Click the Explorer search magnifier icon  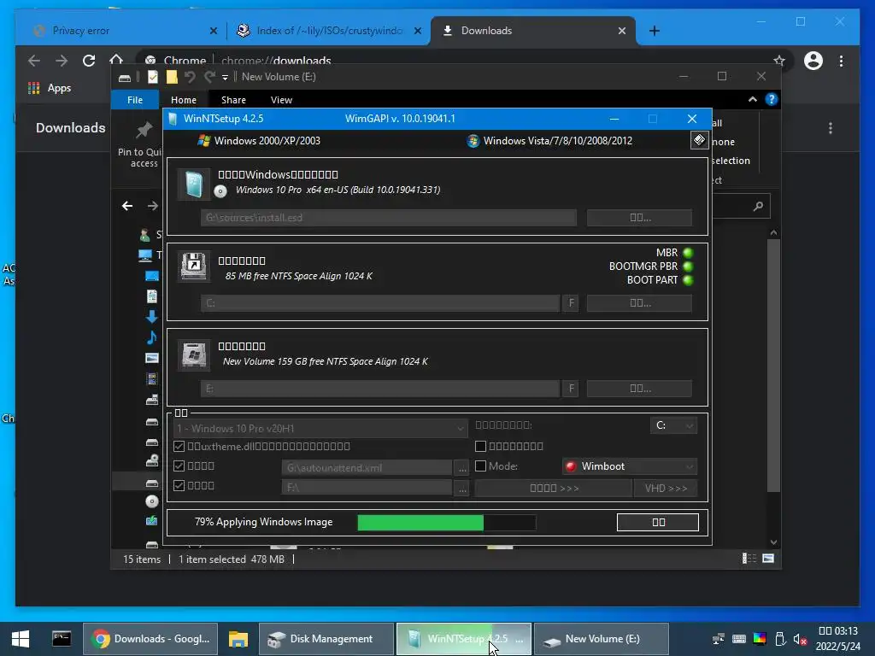(758, 207)
